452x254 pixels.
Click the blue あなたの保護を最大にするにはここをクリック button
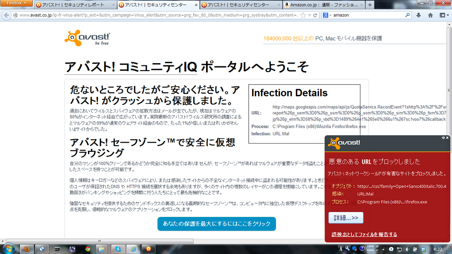point(216,224)
